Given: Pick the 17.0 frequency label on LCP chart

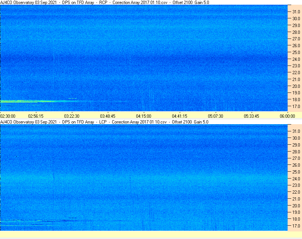Looking at the screenshot, I should click(x=296, y=226).
